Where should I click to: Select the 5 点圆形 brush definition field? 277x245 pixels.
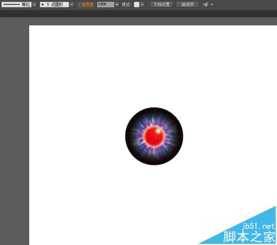54,4
